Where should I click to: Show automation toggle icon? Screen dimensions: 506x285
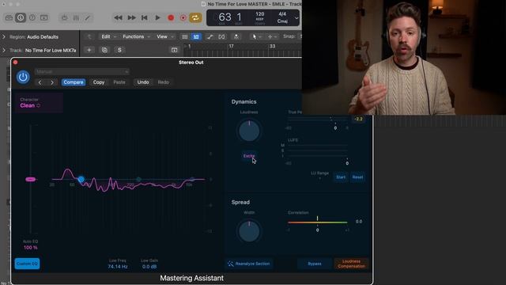tap(210, 37)
